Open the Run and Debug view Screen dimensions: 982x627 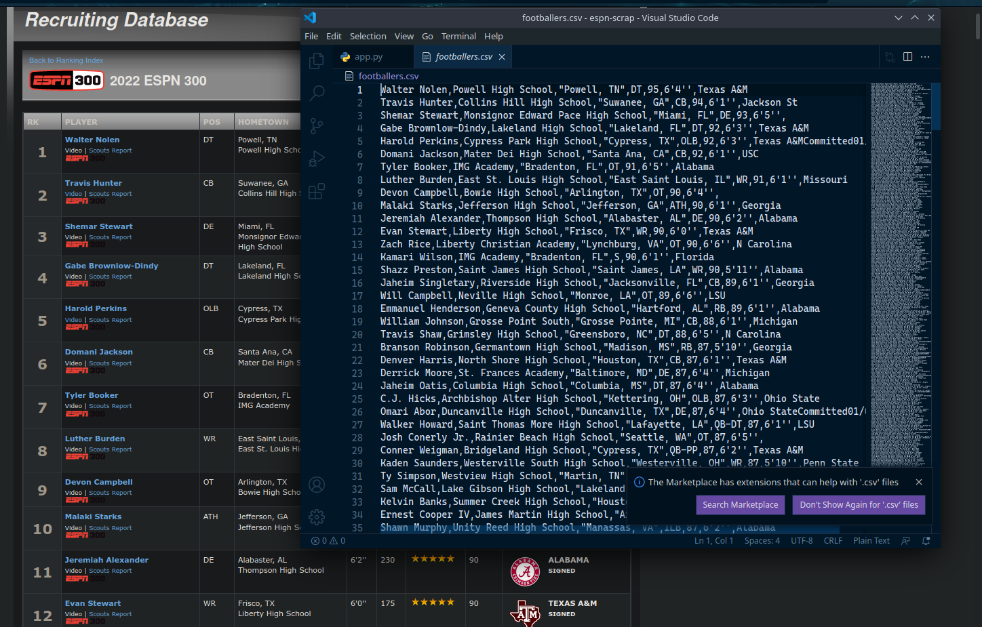coord(316,159)
